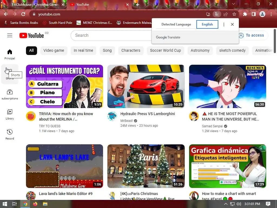
Task: Select the All filter chip
Action: (x=31, y=51)
